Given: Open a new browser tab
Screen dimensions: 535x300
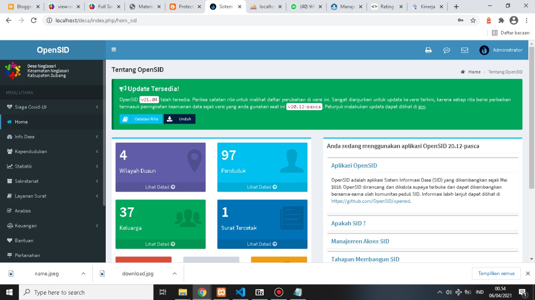Looking at the screenshot, I should (456, 7).
